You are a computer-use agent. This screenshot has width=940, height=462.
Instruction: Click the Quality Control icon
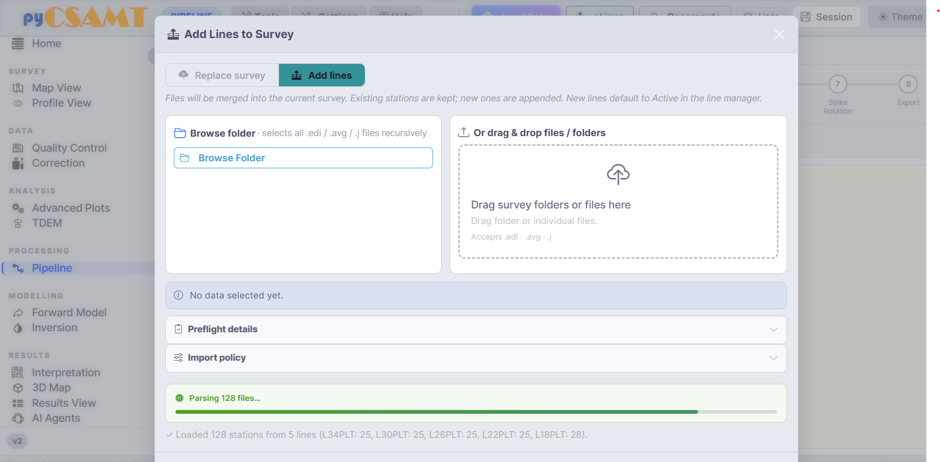click(18, 148)
